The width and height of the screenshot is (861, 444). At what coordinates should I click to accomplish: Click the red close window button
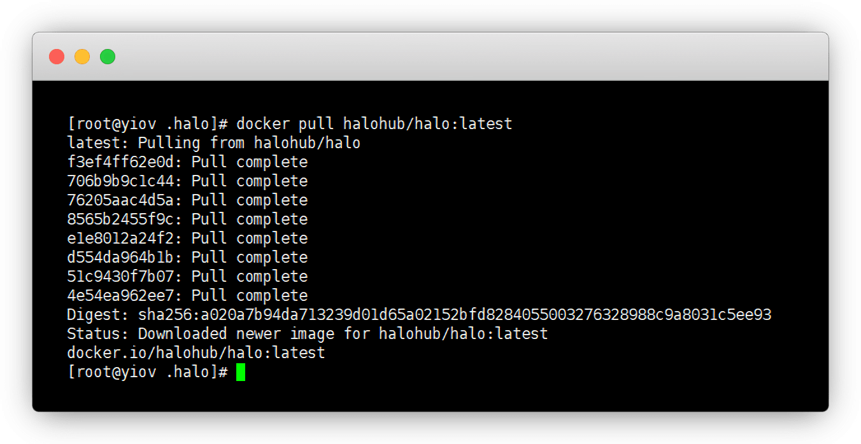click(57, 57)
